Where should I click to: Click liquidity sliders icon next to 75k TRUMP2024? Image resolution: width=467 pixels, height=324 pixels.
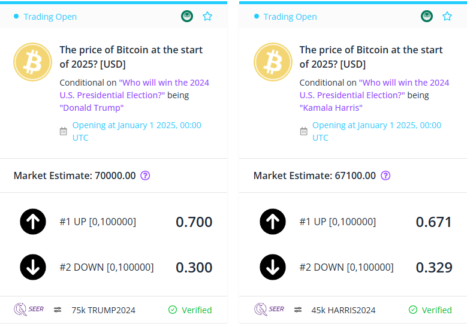click(58, 310)
